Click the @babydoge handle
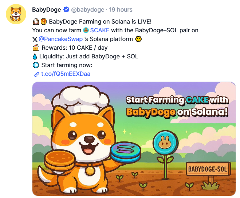 [x=88, y=9]
